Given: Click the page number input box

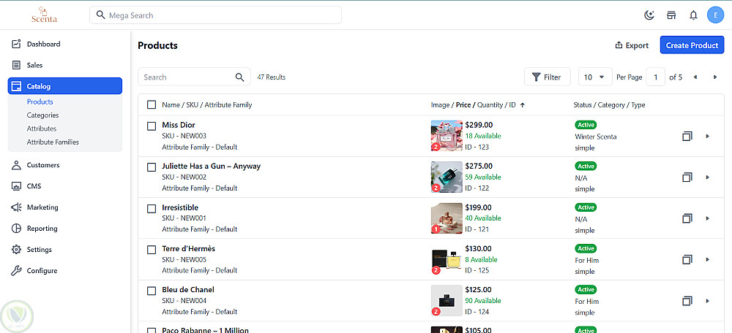Looking at the screenshot, I should coord(655,77).
